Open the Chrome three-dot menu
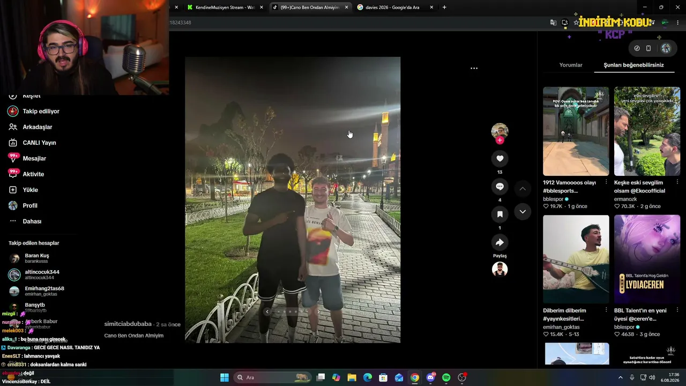686x386 pixels. [678, 23]
